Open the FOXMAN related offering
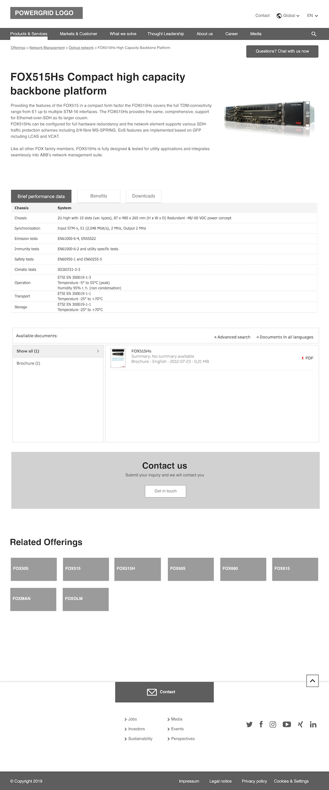This screenshot has height=790, width=329. tap(33, 599)
